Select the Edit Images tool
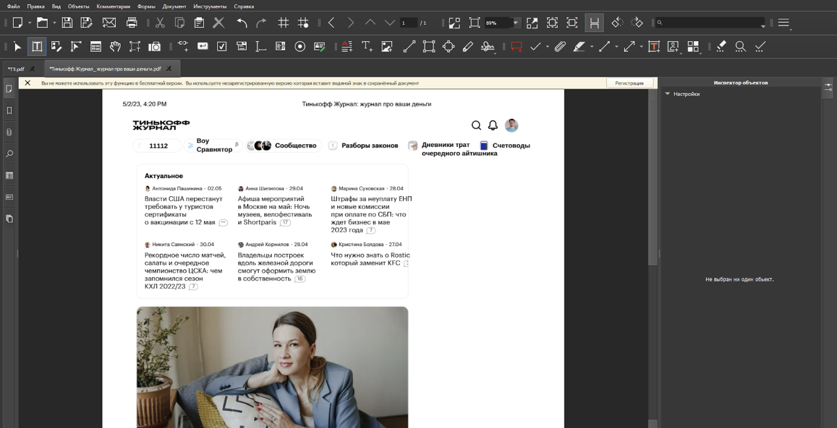Screen dimensions: 837x428 point(56,46)
